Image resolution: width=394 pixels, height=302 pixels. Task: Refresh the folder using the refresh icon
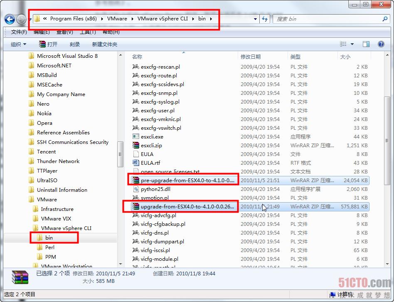[265, 19]
